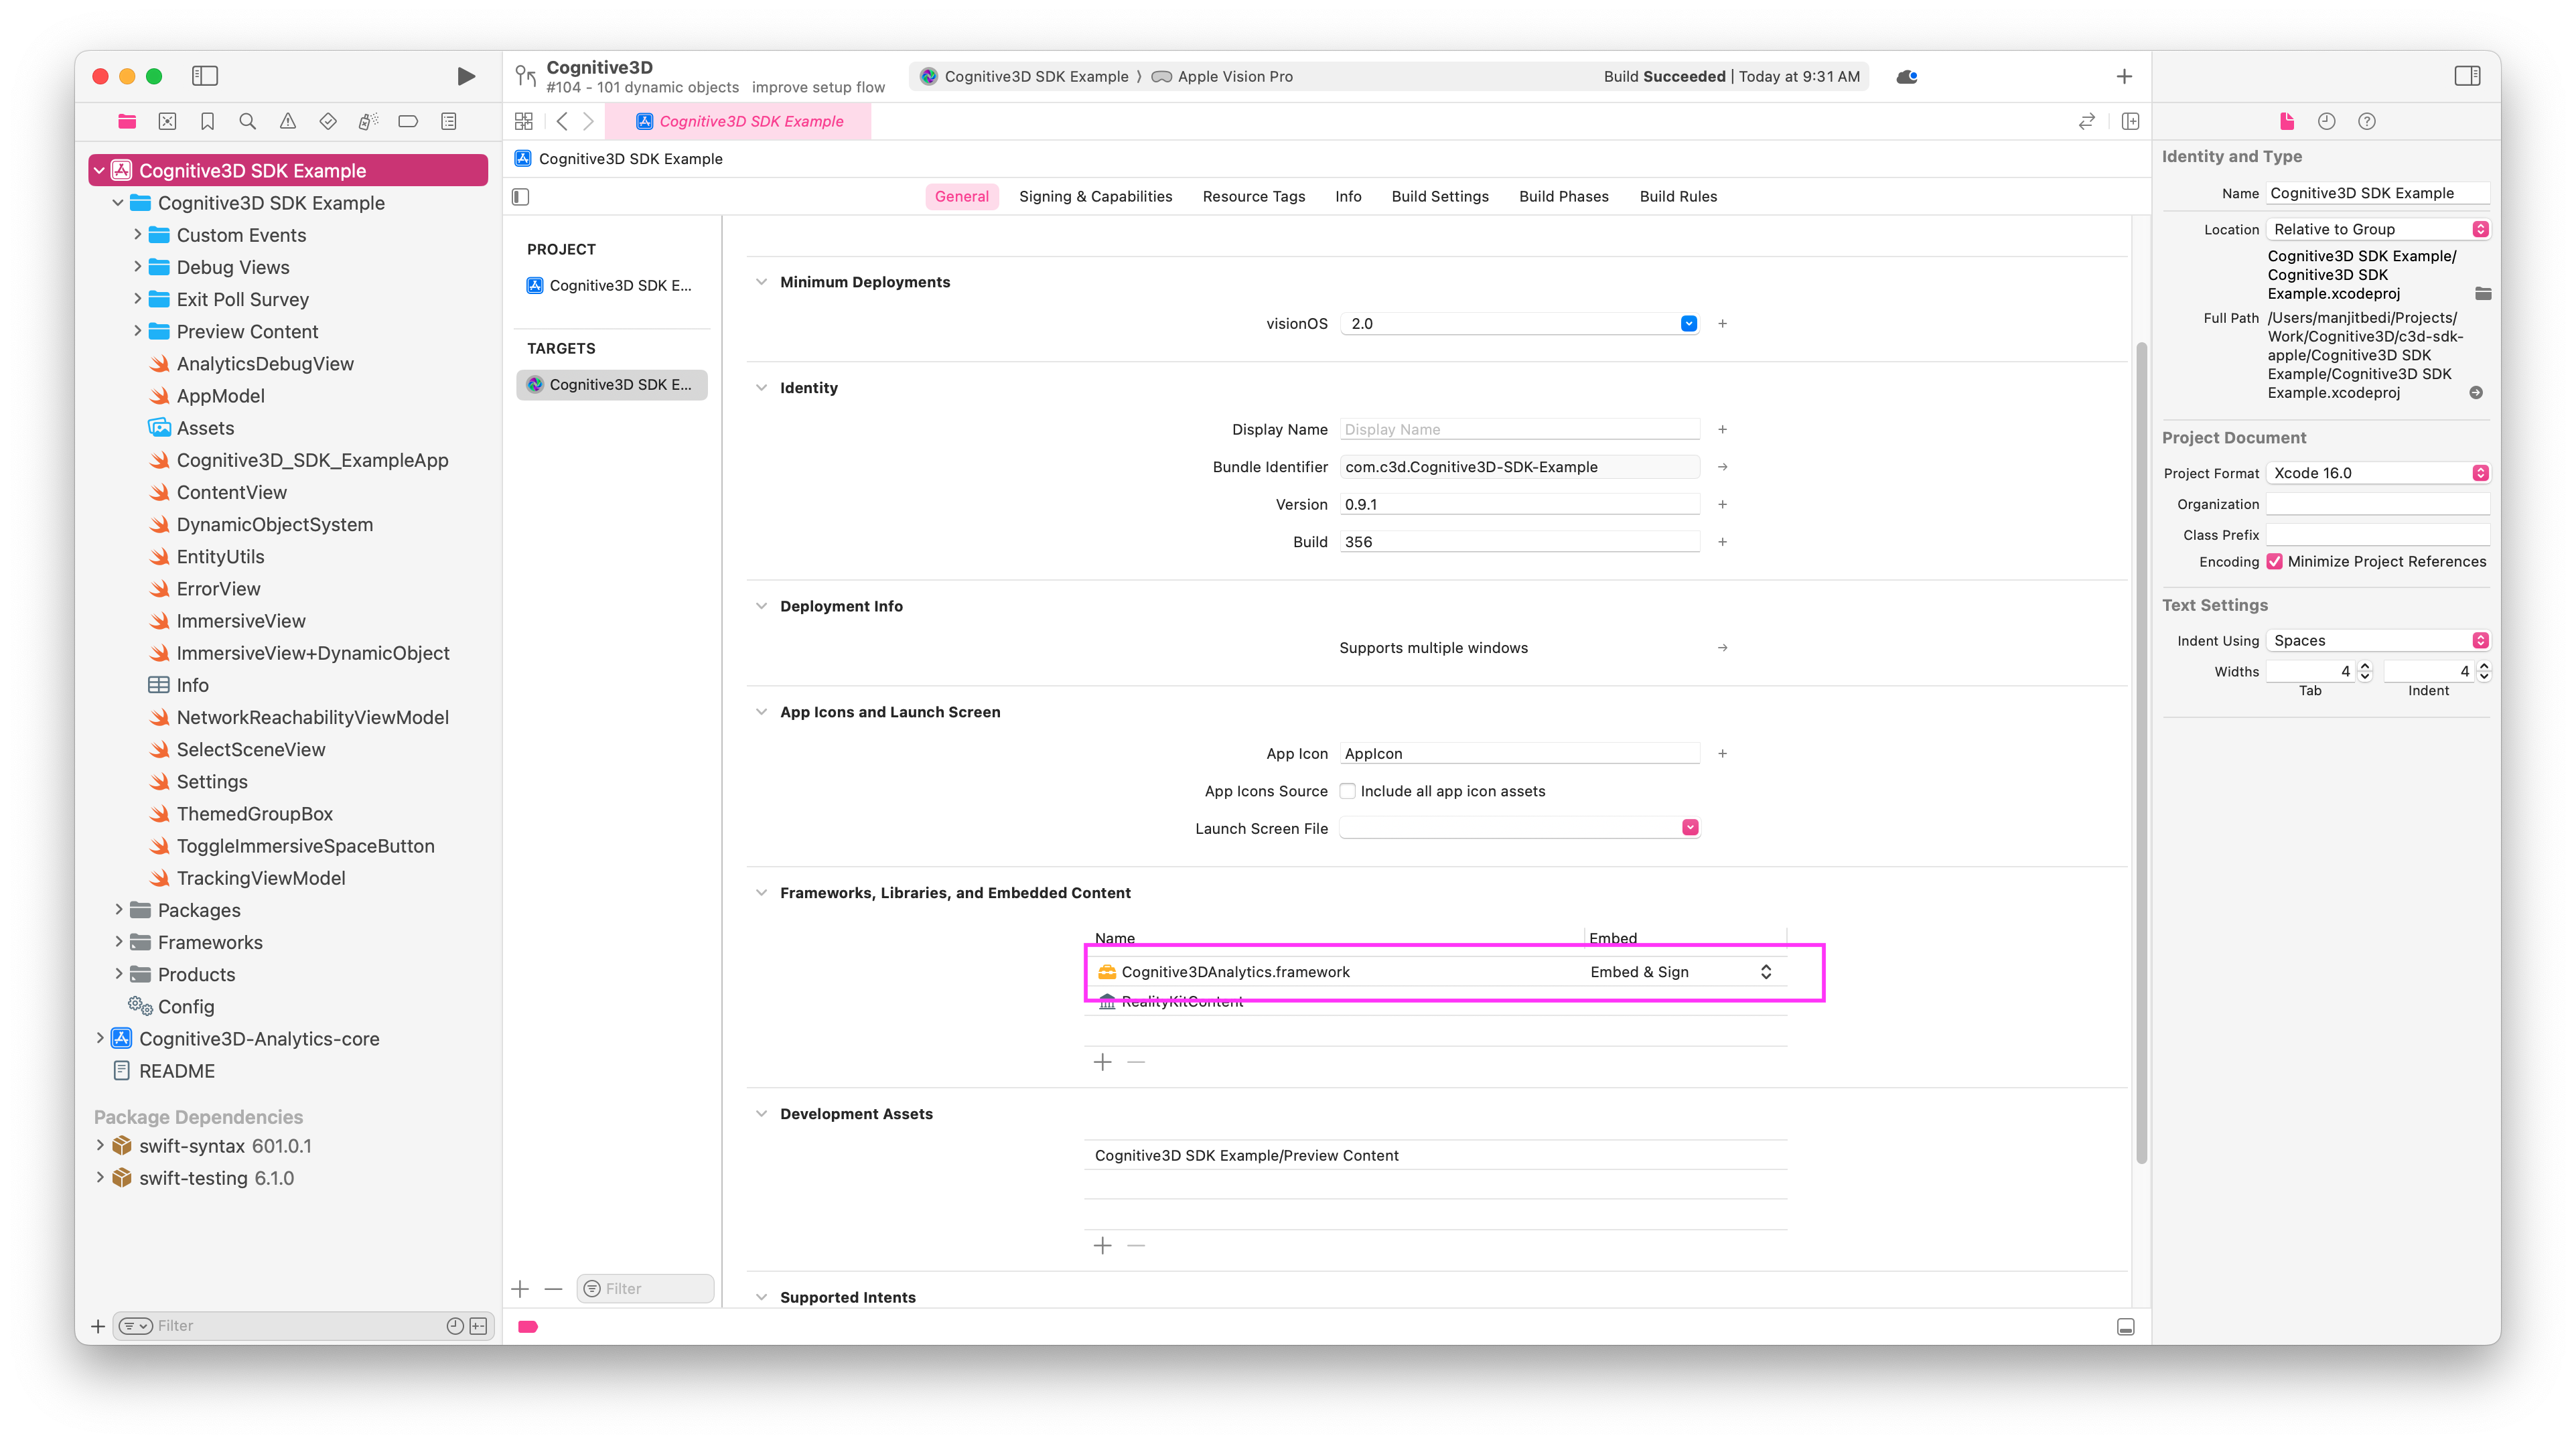The height and width of the screenshot is (1444, 2576).
Task: Toggle the navigator sidebar button
Action: tap(205, 76)
